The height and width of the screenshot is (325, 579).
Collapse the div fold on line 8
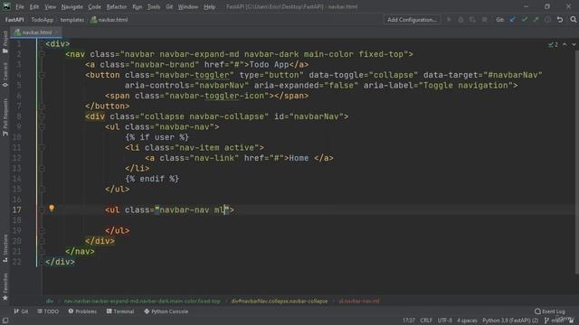point(43,116)
